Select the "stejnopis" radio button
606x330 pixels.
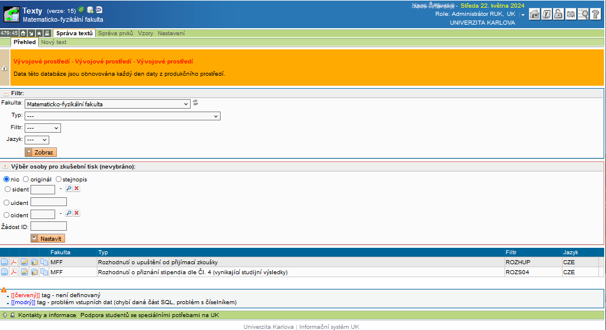(59, 179)
